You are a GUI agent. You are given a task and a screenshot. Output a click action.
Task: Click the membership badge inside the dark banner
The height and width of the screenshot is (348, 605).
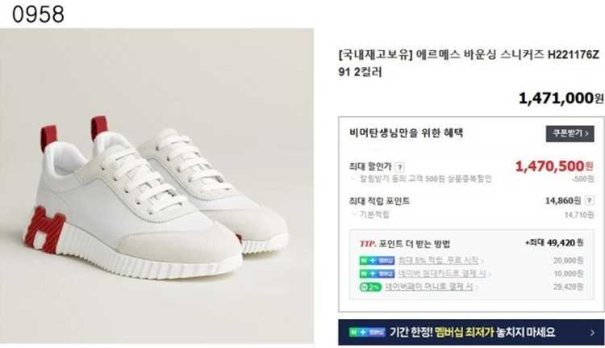[x=367, y=332]
